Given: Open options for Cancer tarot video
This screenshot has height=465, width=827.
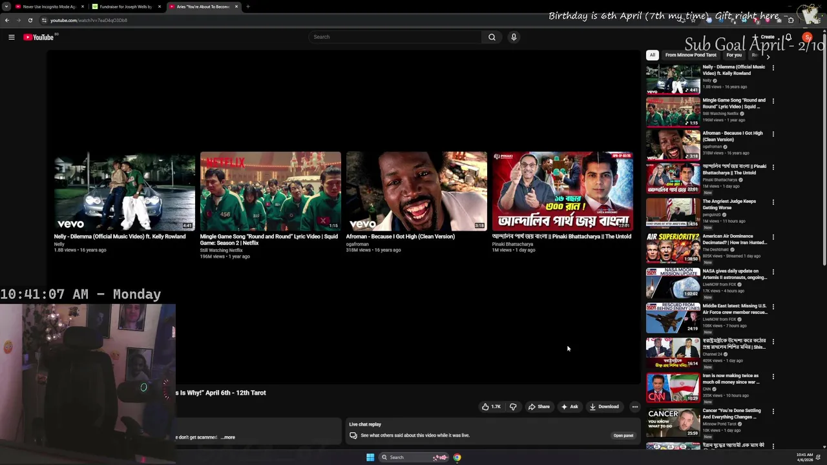Looking at the screenshot, I should 773,411.
